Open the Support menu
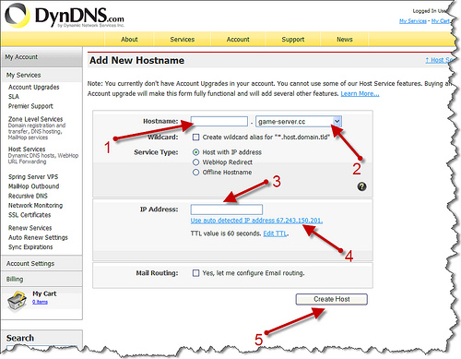Image resolution: width=461 pixels, height=359 pixels. tap(293, 40)
